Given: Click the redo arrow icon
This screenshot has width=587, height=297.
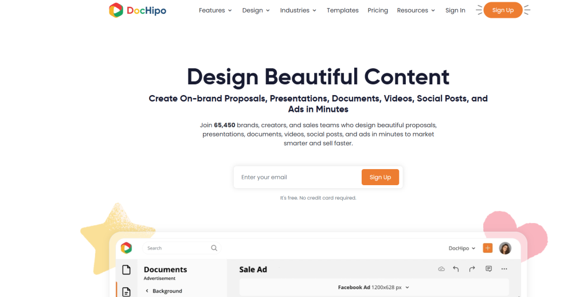Looking at the screenshot, I should [472, 269].
